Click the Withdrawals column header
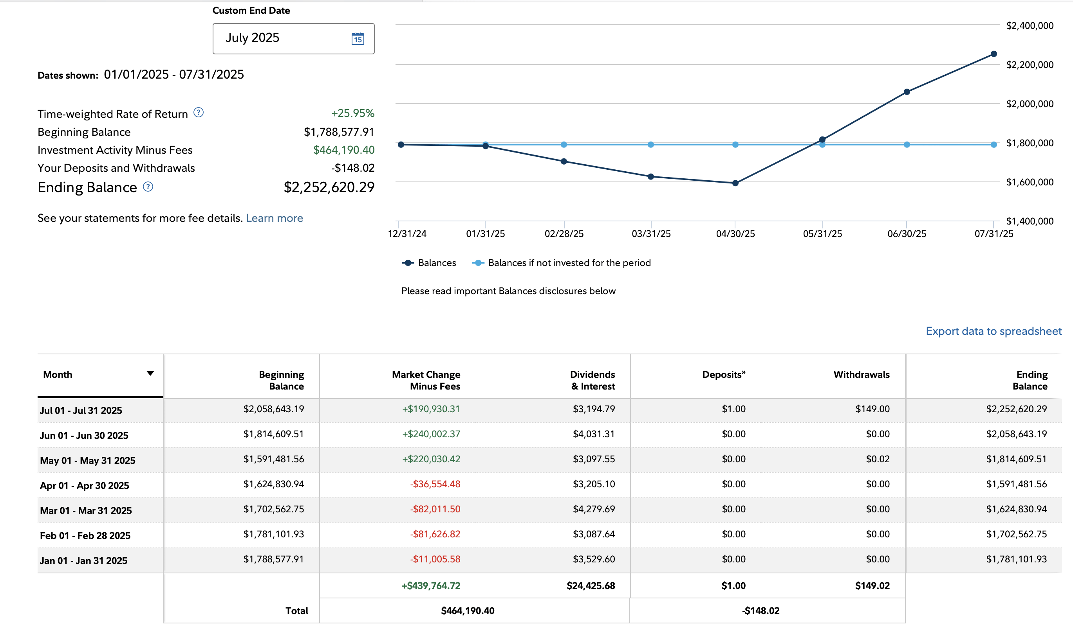This screenshot has height=632, width=1073. point(861,374)
